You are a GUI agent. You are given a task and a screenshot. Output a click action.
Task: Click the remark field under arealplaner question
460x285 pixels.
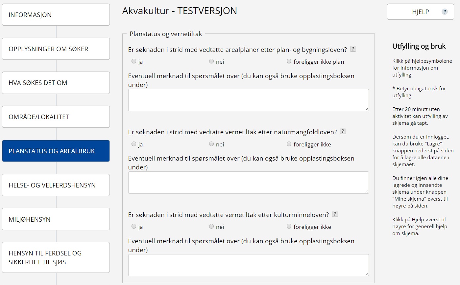248,100
